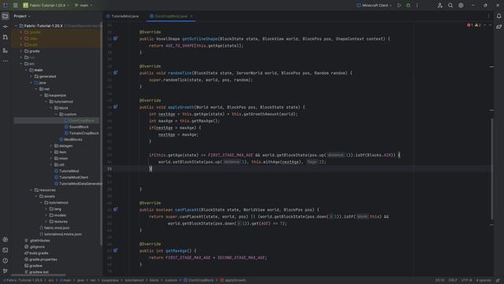The image size is (504, 284).
Task: Expand the lang folder
Action: click(46, 209)
